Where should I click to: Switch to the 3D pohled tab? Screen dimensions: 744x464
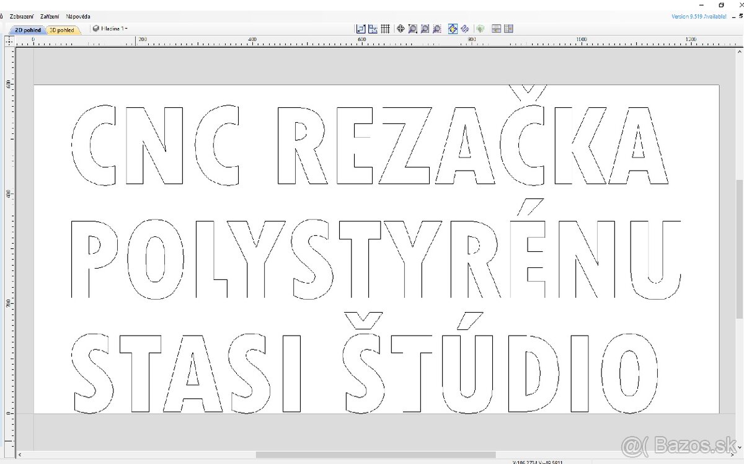62,30
